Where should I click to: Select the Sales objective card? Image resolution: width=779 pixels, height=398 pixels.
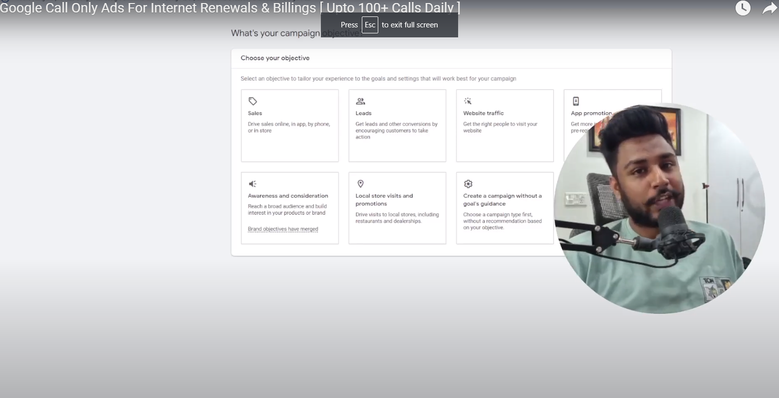(x=289, y=126)
